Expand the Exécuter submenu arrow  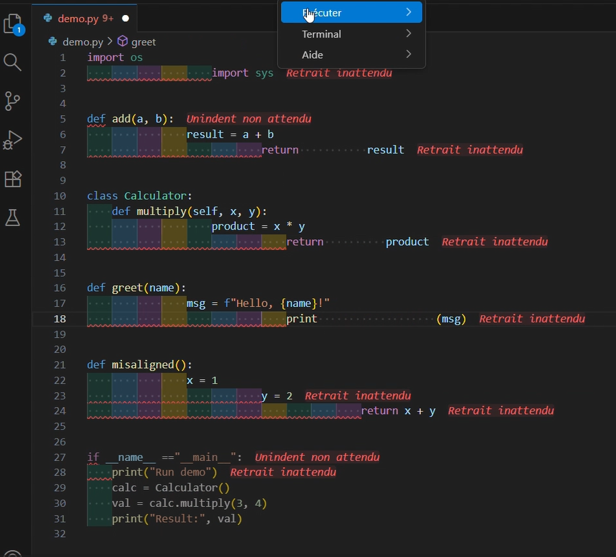(x=408, y=12)
